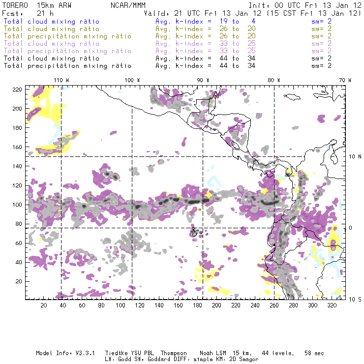Image resolution: width=364 pixels, height=364 pixels.
Task: Click the pink 'Total cloud mixing ratio' legend entry
Action: click(x=52, y=44)
